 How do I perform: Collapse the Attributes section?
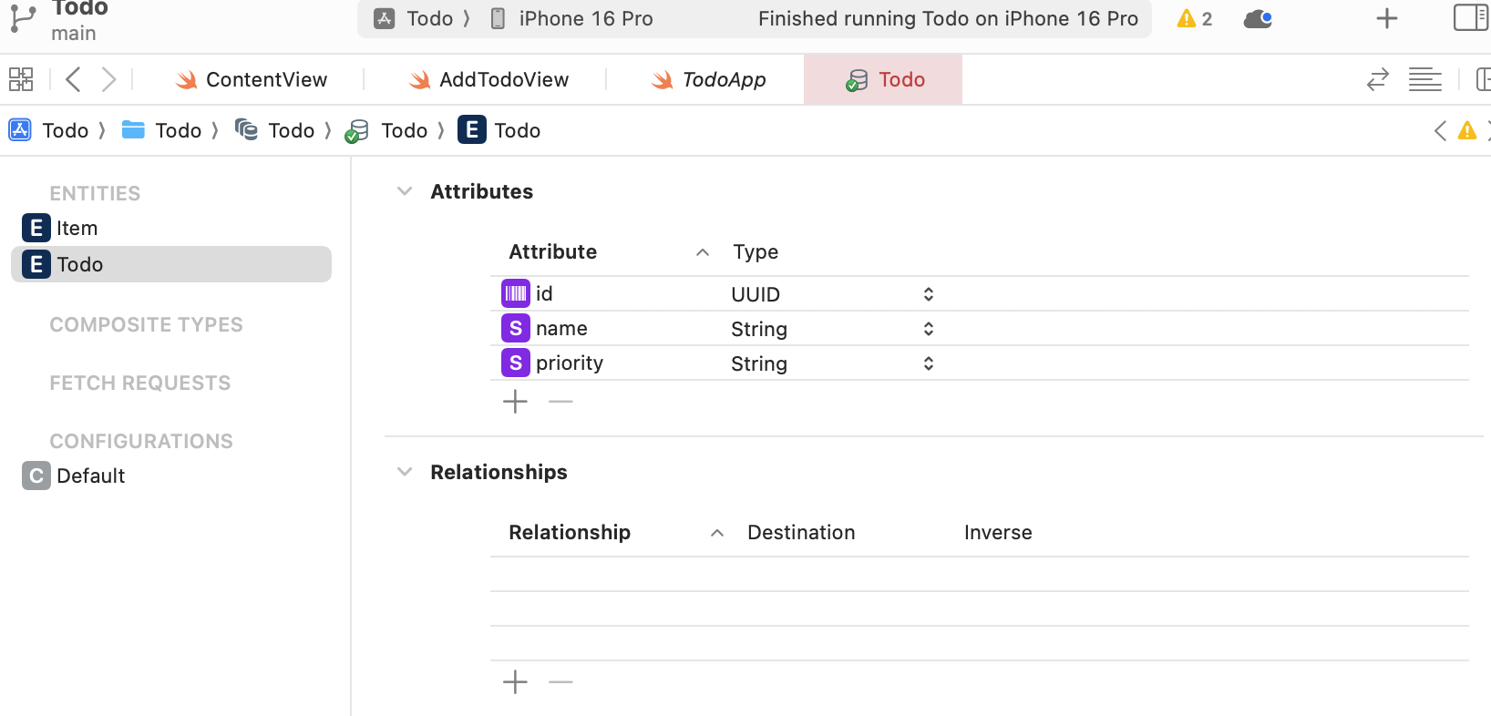(x=405, y=191)
